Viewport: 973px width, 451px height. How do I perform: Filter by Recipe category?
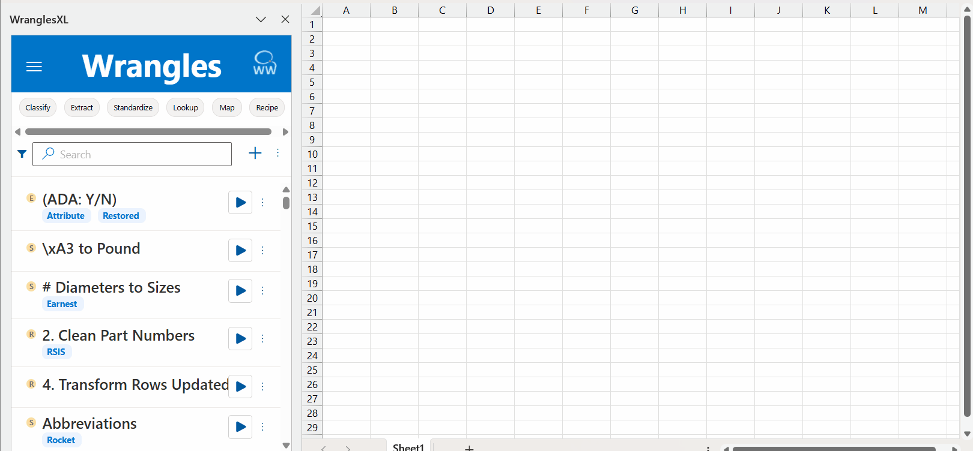(267, 107)
